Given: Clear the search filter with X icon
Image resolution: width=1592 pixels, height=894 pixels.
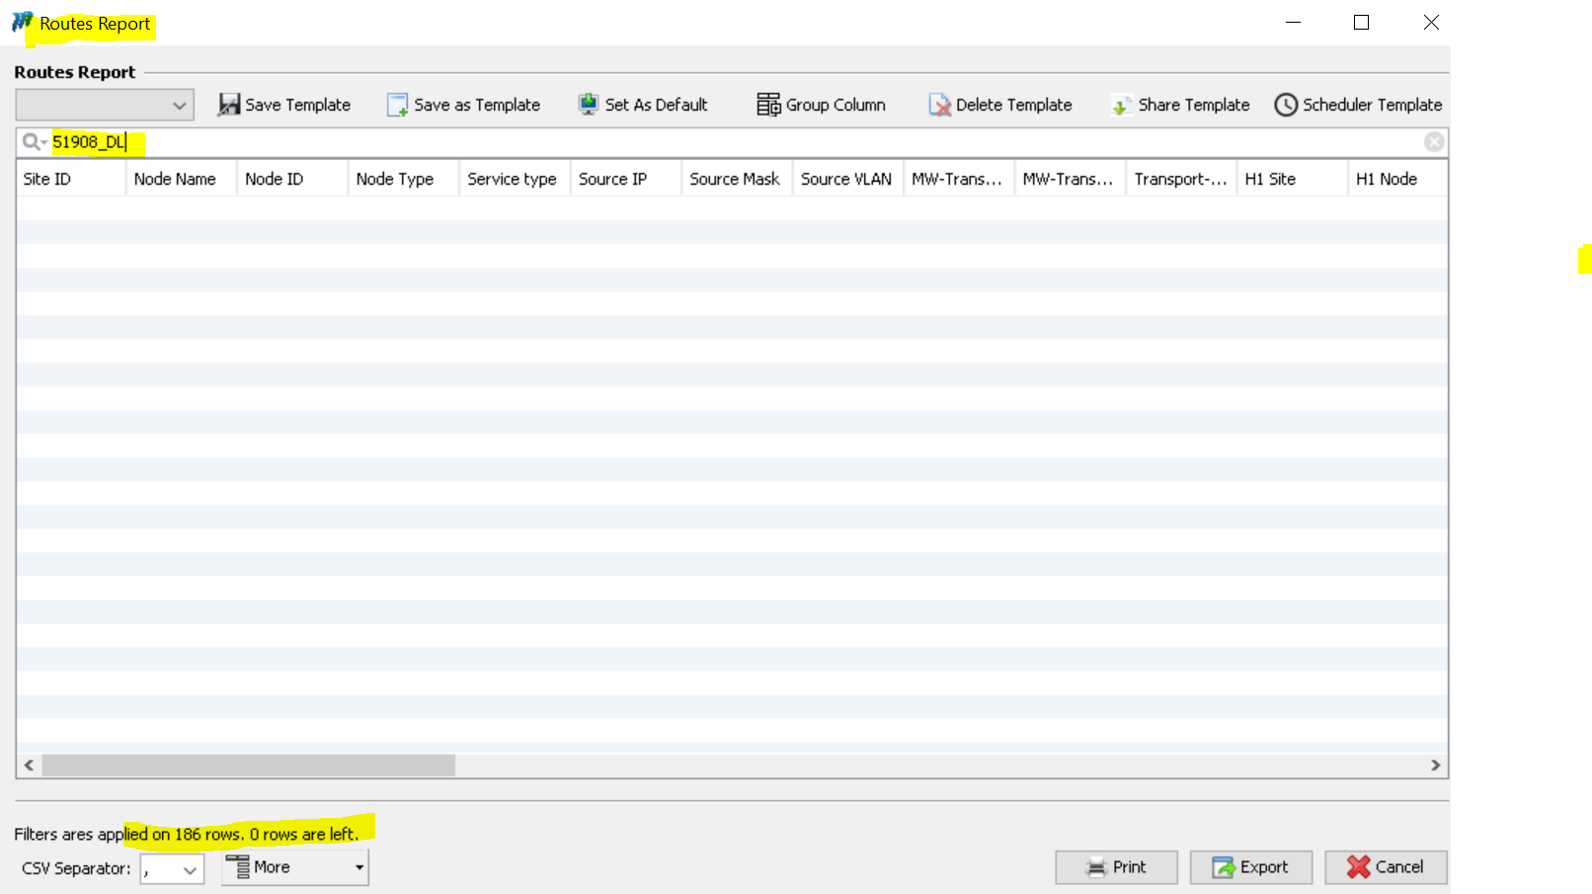Looking at the screenshot, I should tap(1434, 142).
